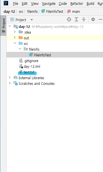Open the Build menu
This screenshot has width=103, height=172.
[90, 4]
